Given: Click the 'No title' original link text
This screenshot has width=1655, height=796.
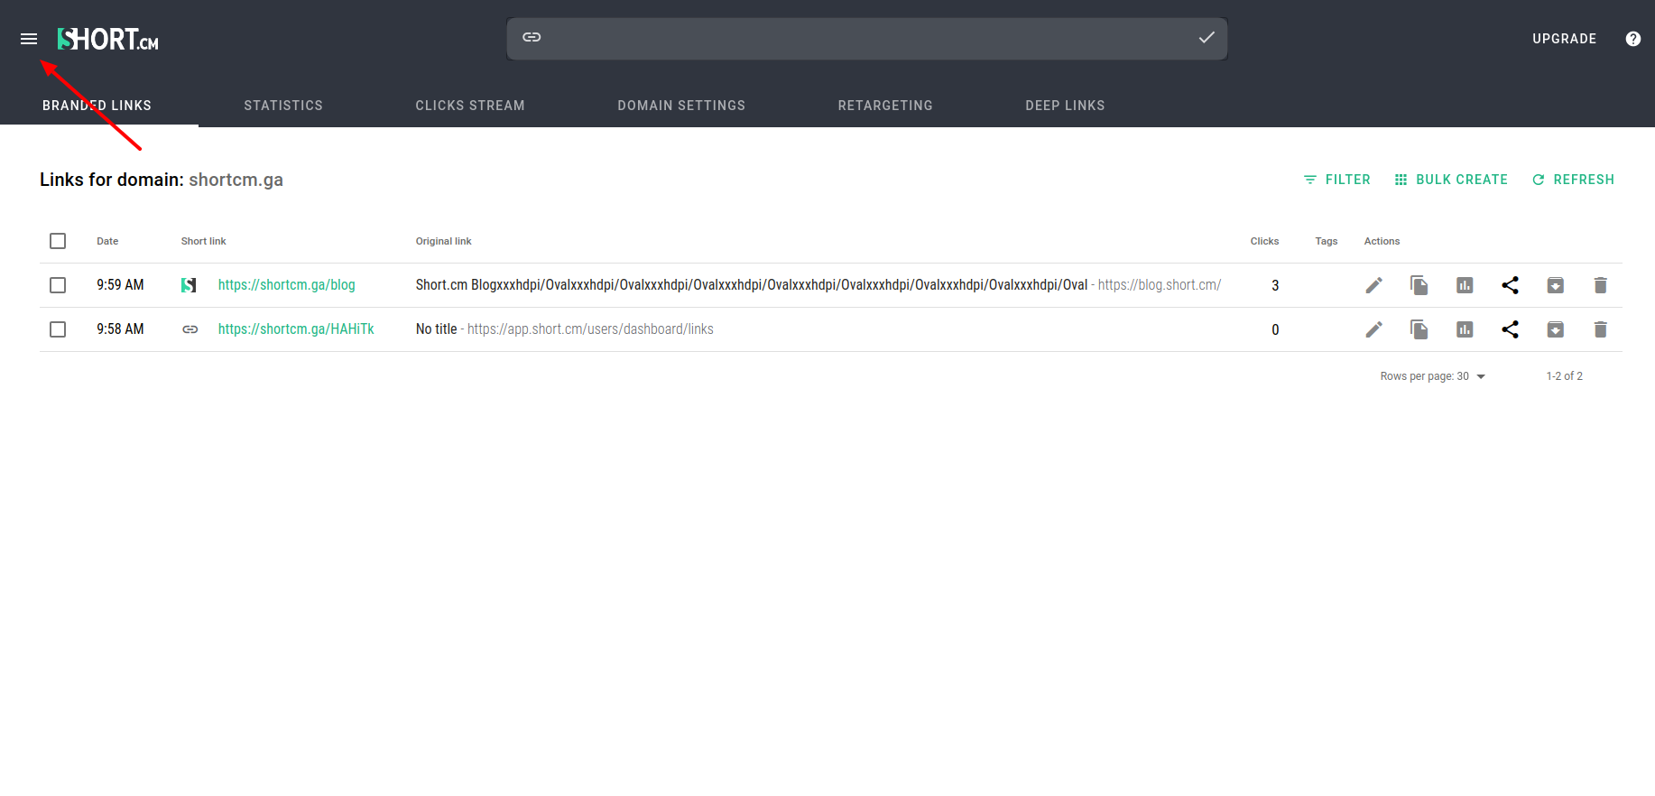Looking at the screenshot, I should 437,329.
